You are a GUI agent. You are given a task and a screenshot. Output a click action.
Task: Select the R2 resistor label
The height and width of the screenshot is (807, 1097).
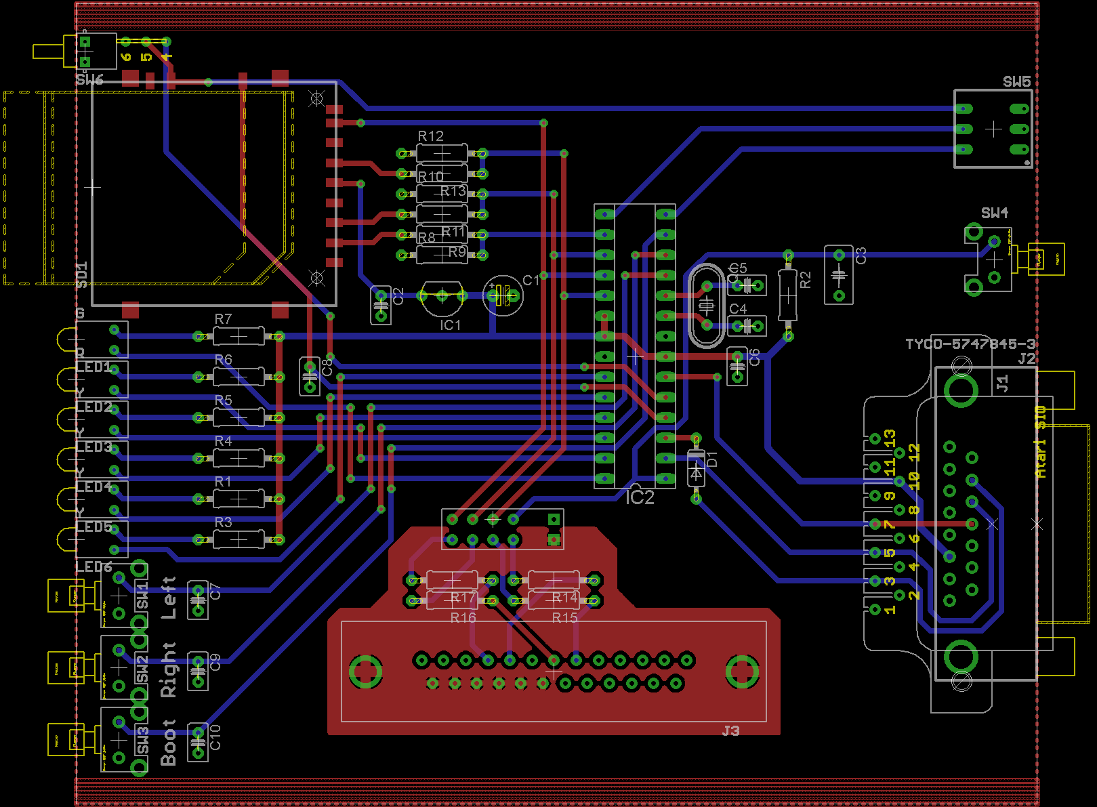point(806,280)
